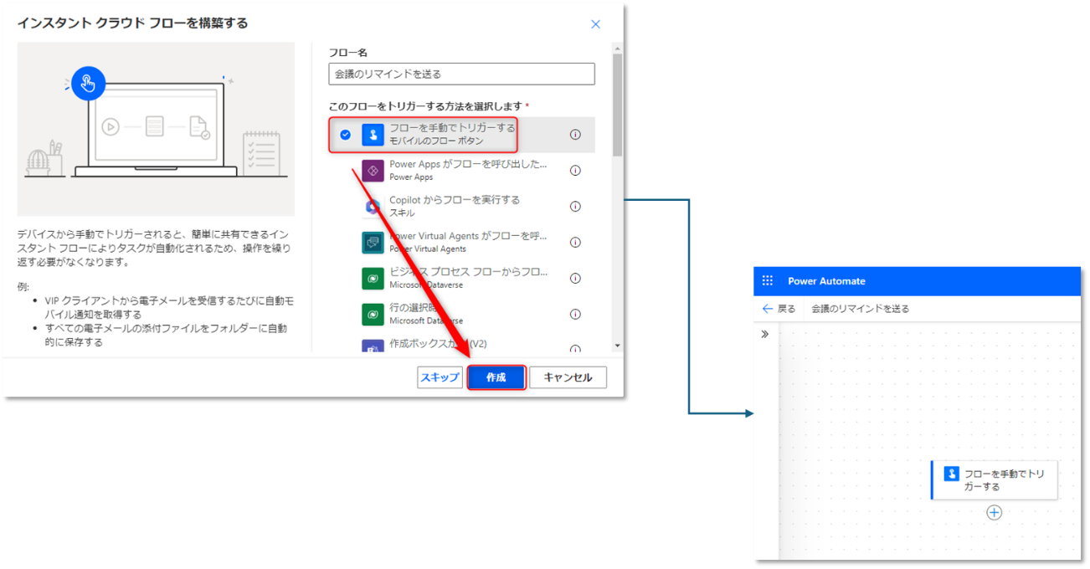This screenshot has width=1090, height=569.
Task: Click the フロー名 input field
Action: 461,74
